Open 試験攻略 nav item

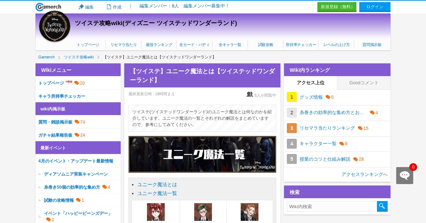[x=266, y=45]
